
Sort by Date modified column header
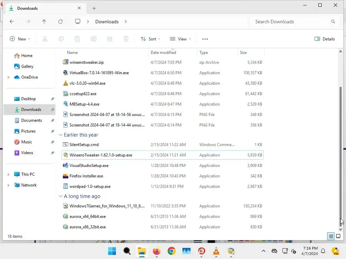point(163,53)
